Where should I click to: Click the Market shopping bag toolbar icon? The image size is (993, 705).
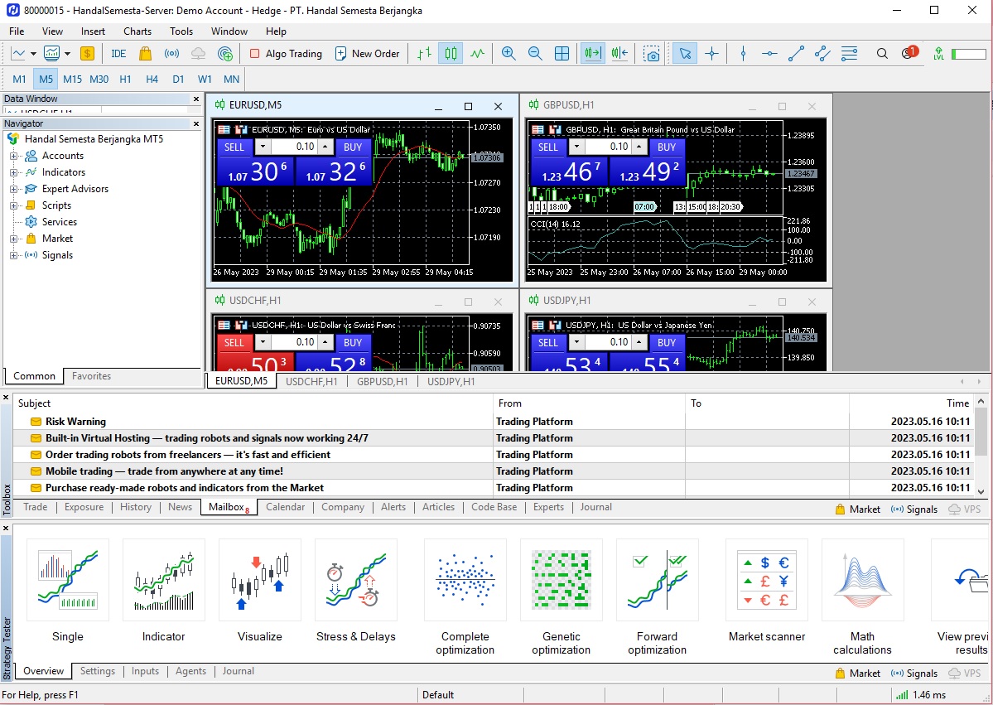pos(145,54)
